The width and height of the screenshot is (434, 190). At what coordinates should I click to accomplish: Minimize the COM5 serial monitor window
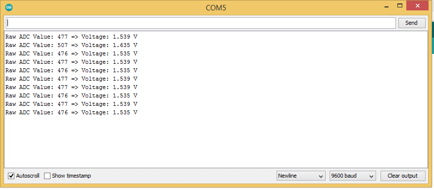pos(388,6)
